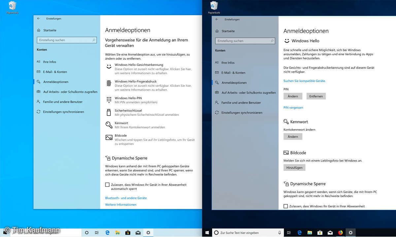This screenshot has height=237, width=396.
Task: Open Papierkorb on the dark desktop
Action: point(214,7)
